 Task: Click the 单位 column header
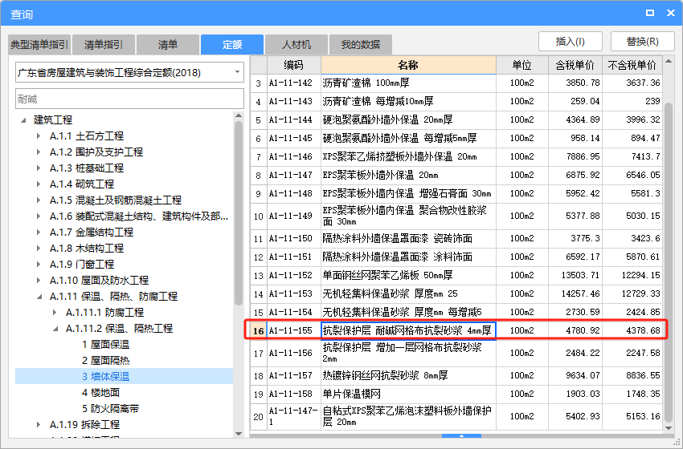pos(521,65)
